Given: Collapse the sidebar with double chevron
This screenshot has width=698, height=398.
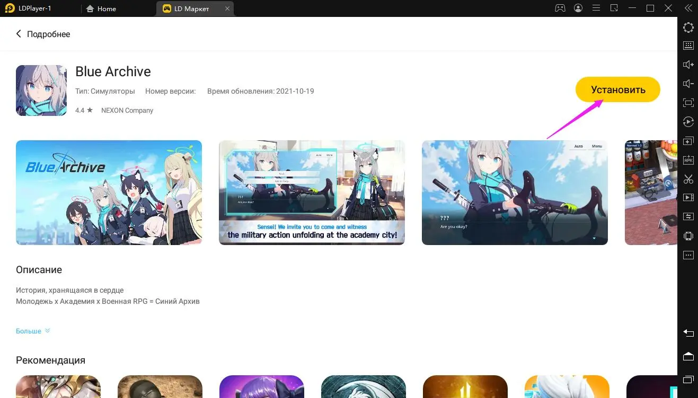Looking at the screenshot, I should point(688,8).
